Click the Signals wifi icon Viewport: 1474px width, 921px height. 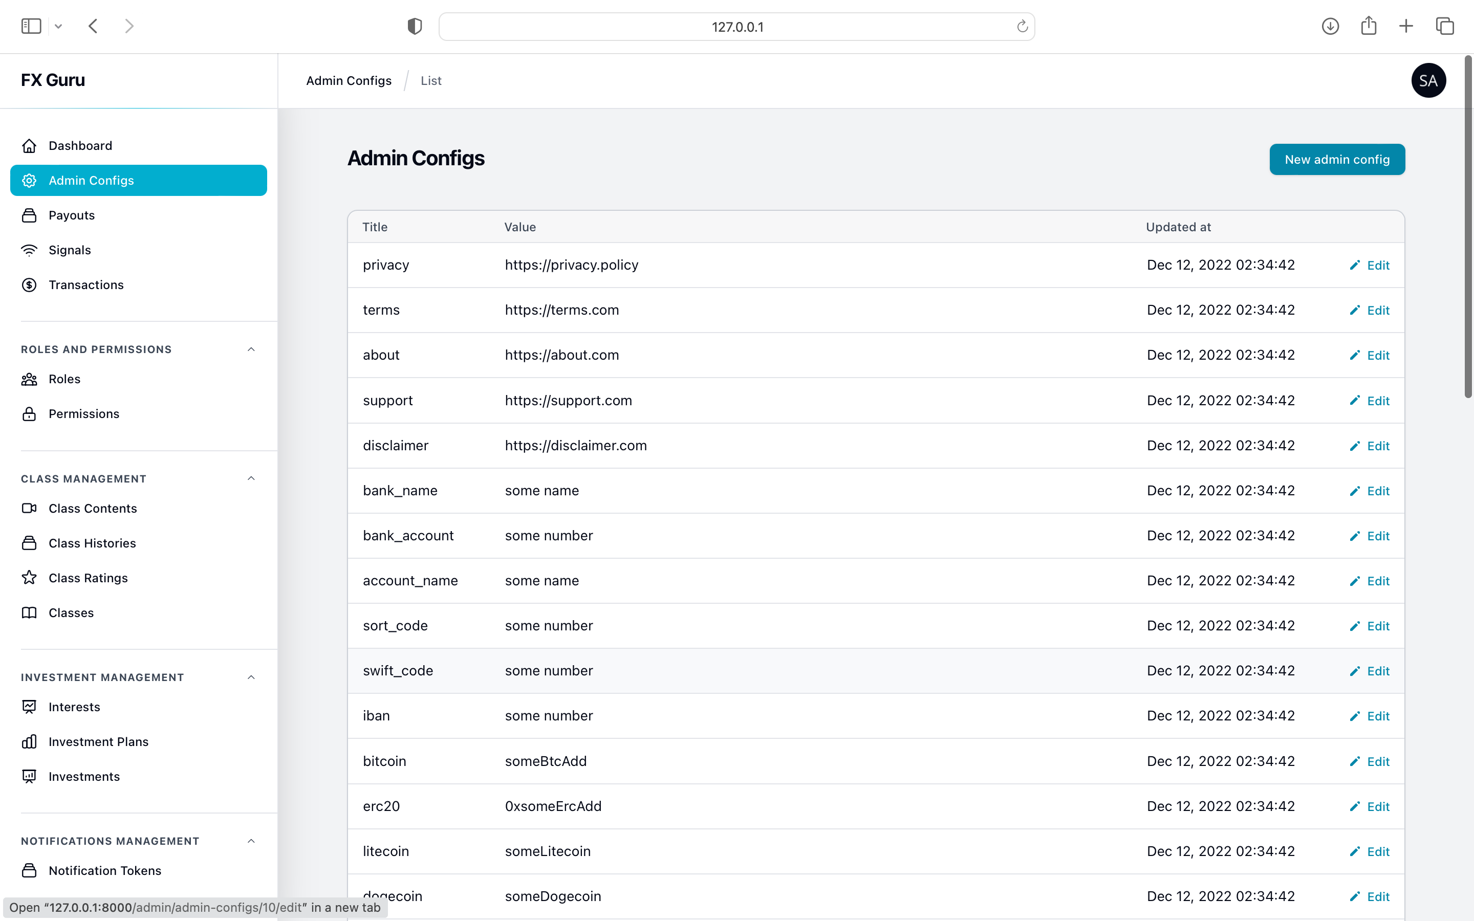[29, 250]
